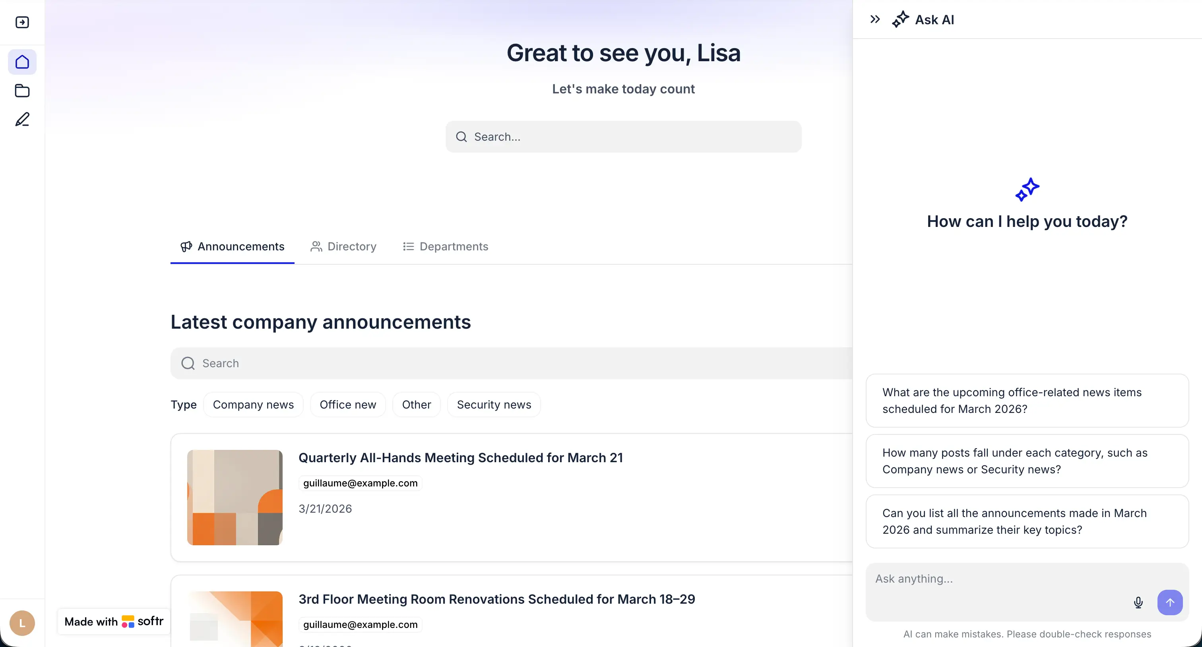This screenshot has height=647, width=1202.
Task: Click the softr logo icon in badge
Action: click(x=128, y=621)
